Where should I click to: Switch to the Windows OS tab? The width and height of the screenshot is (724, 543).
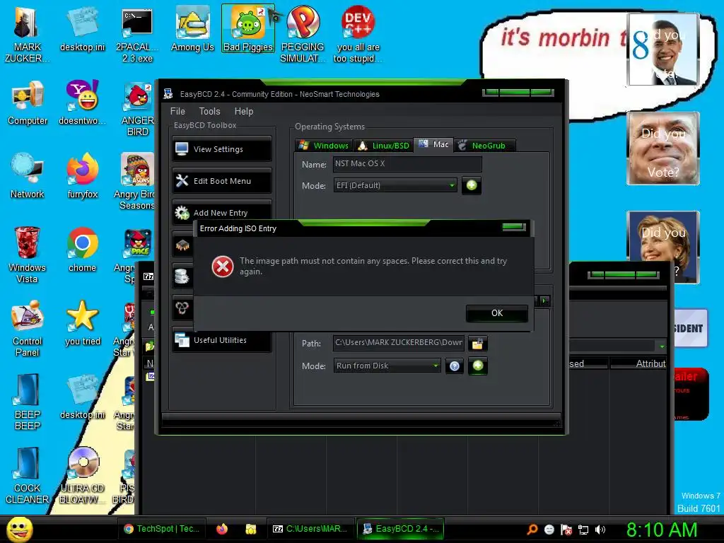[x=324, y=146]
